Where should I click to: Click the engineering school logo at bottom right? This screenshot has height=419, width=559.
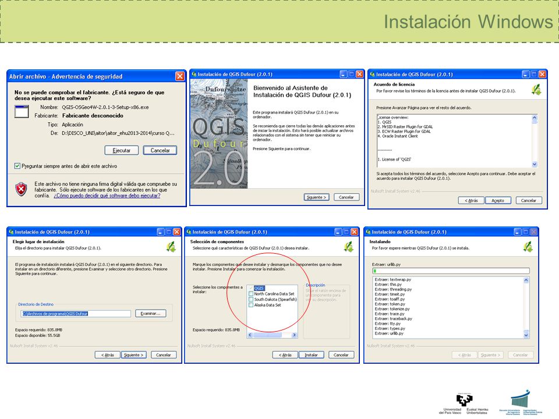[521, 403]
